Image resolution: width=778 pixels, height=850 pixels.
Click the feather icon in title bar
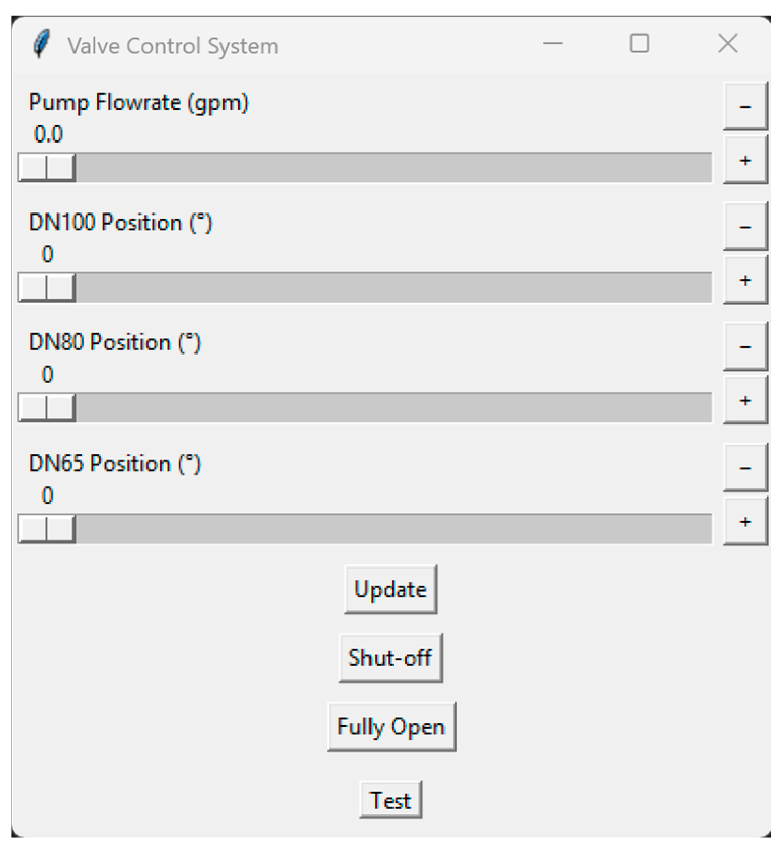(x=42, y=45)
